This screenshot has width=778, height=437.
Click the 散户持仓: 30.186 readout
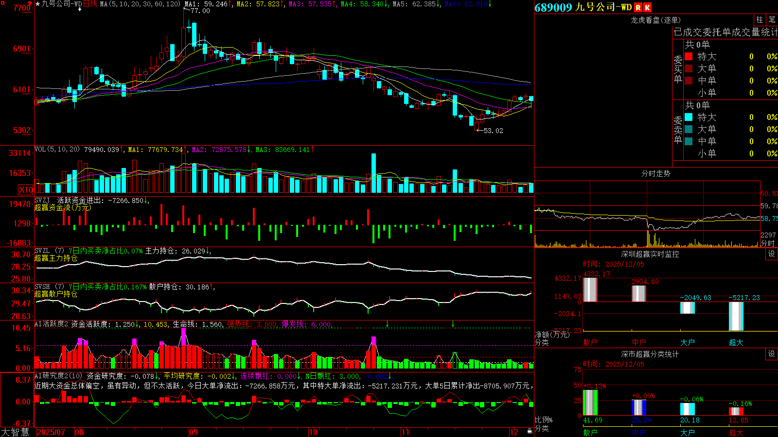click(179, 287)
